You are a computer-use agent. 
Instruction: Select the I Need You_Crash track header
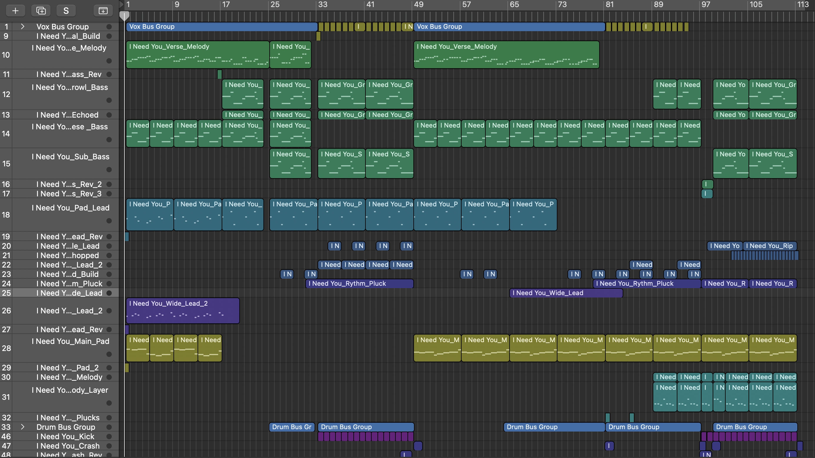coord(68,446)
